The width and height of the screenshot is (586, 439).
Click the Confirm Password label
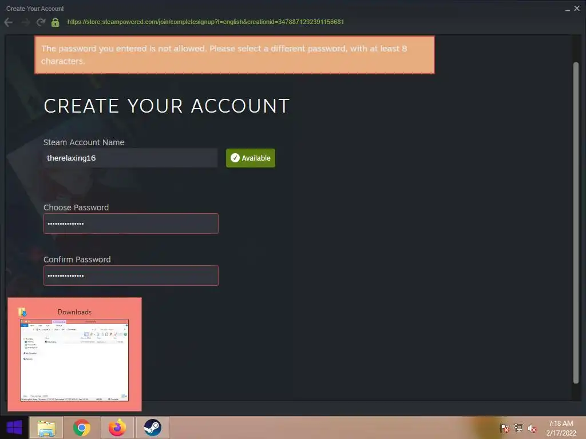tap(77, 260)
